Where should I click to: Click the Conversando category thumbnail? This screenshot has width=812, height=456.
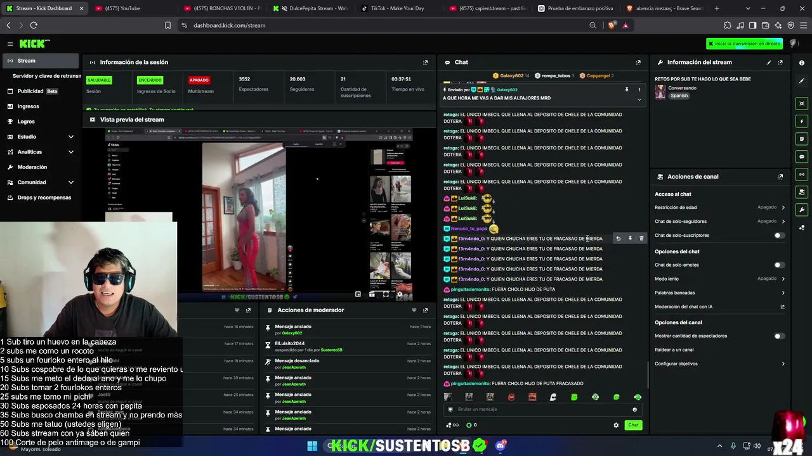[660, 92]
